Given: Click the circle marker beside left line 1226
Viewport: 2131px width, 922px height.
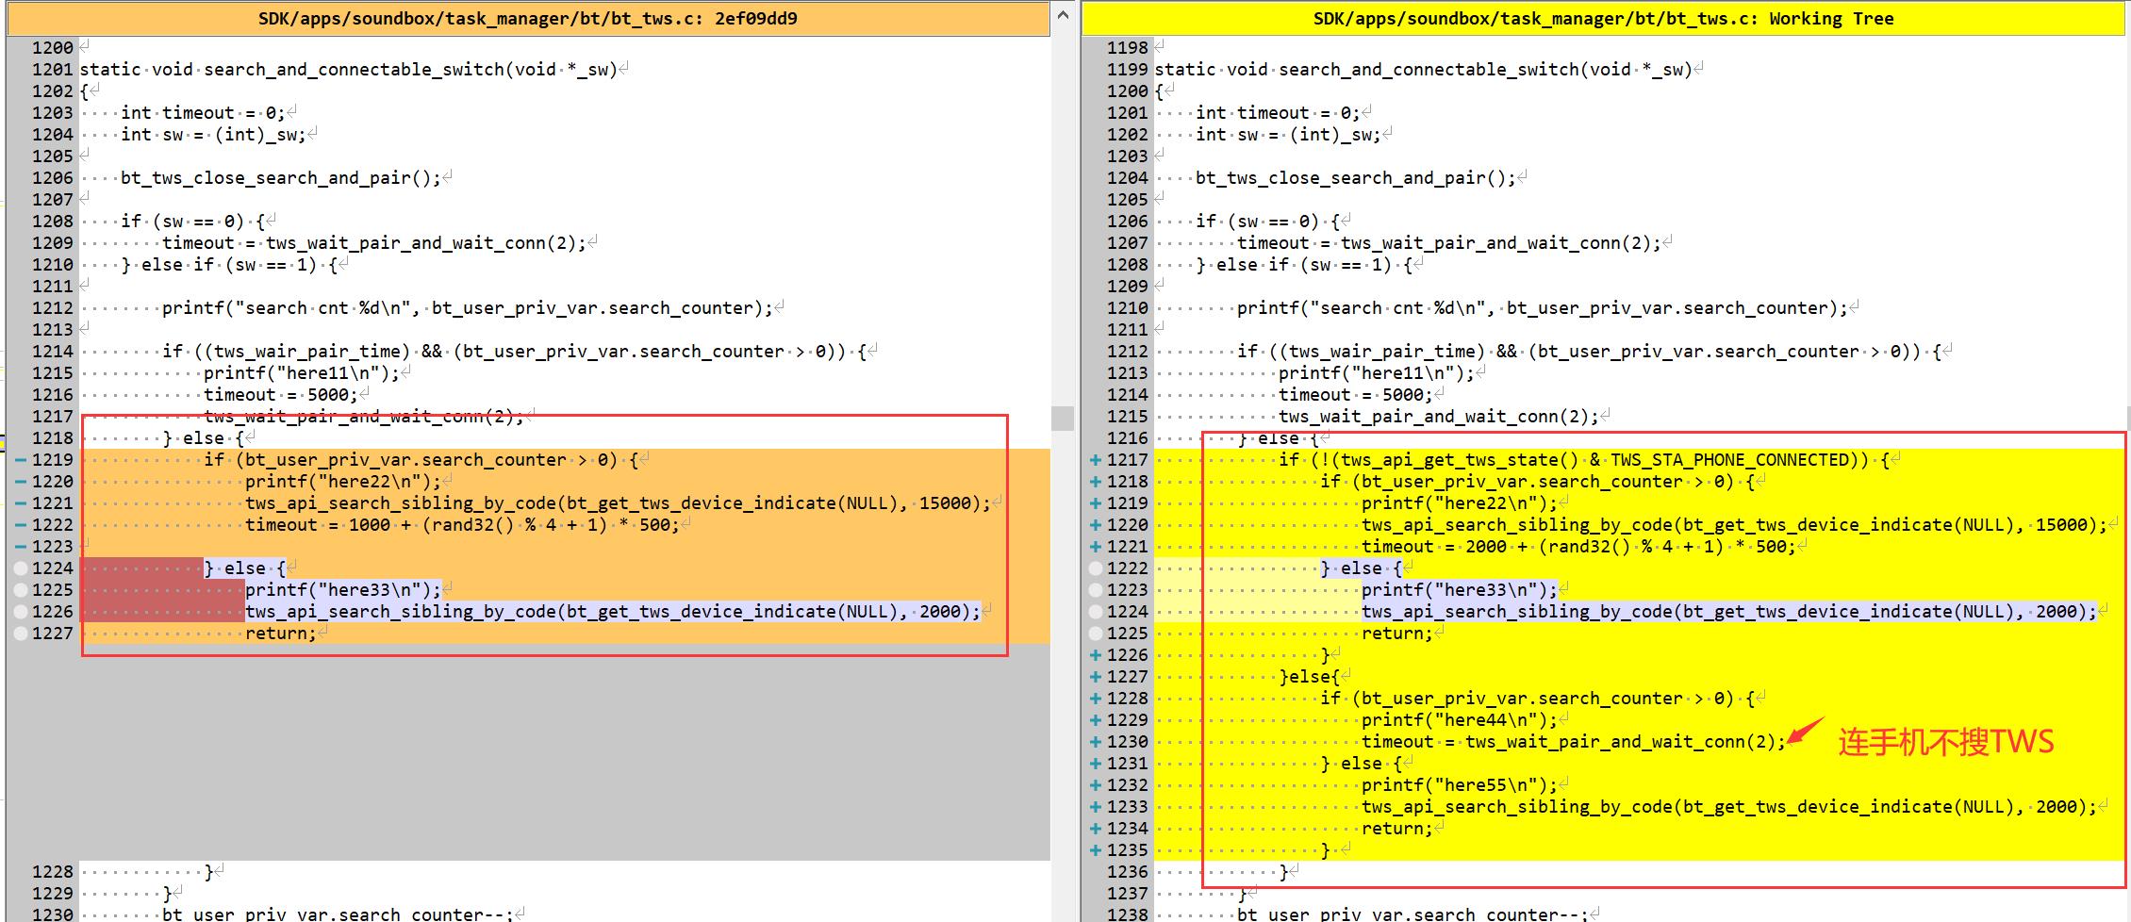Looking at the screenshot, I should point(21,612).
